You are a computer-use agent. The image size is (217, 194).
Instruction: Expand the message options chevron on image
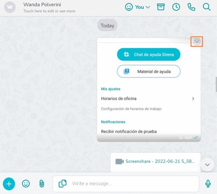197,41
